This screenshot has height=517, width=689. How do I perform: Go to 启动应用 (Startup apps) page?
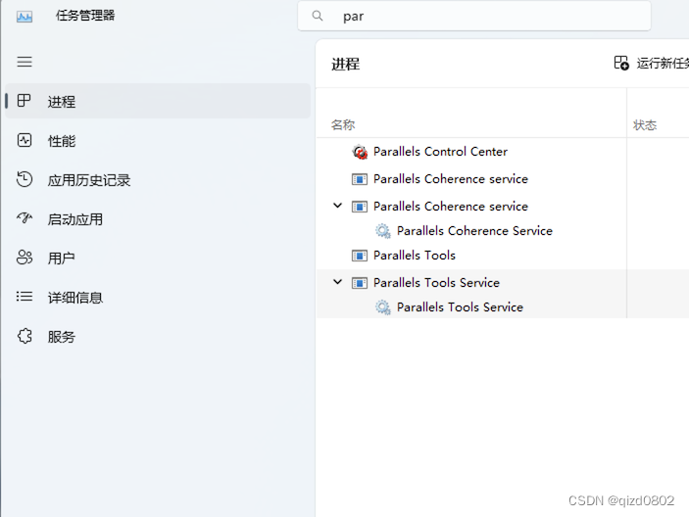[x=158, y=219]
